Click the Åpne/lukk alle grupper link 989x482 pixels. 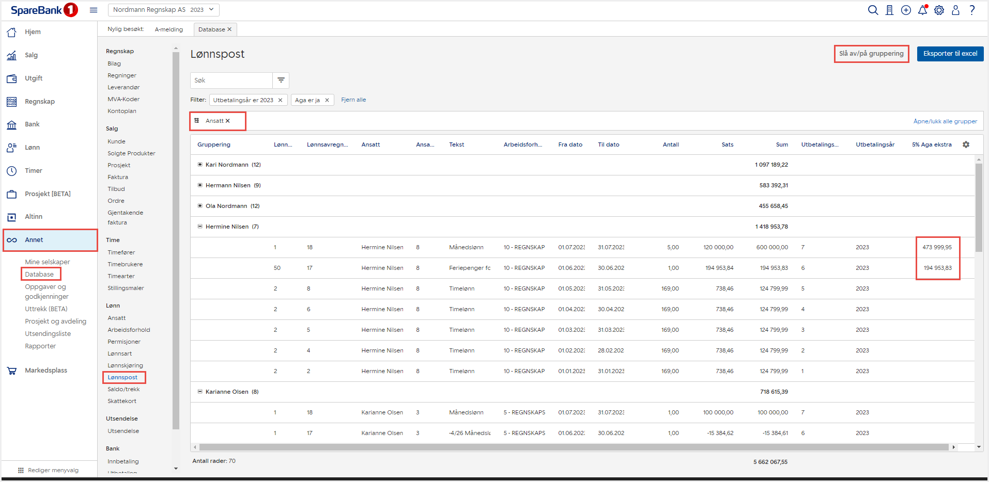945,121
